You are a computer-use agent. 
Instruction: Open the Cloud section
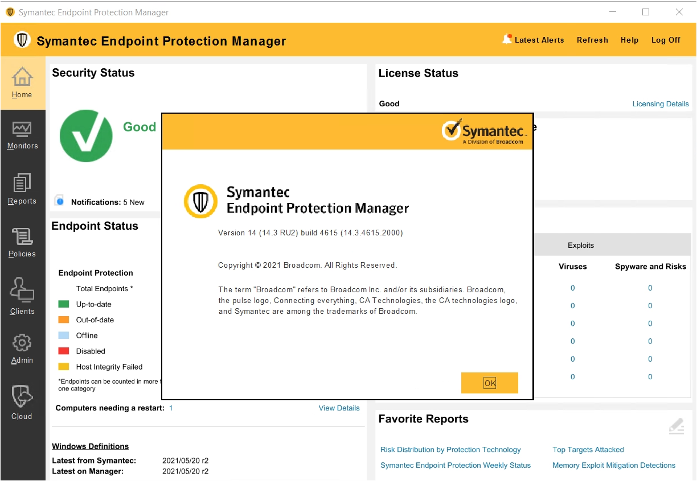[x=22, y=402]
